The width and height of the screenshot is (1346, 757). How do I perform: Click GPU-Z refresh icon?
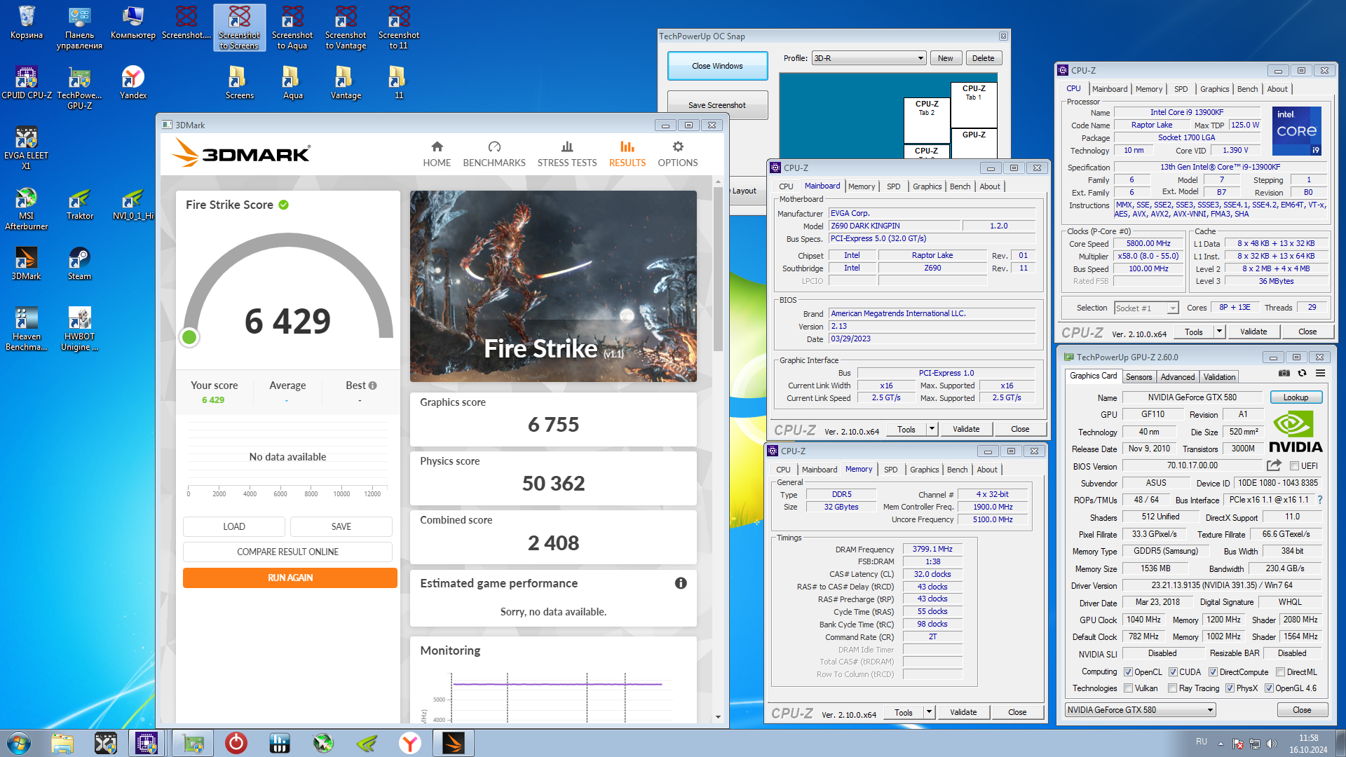click(x=1302, y=373)
